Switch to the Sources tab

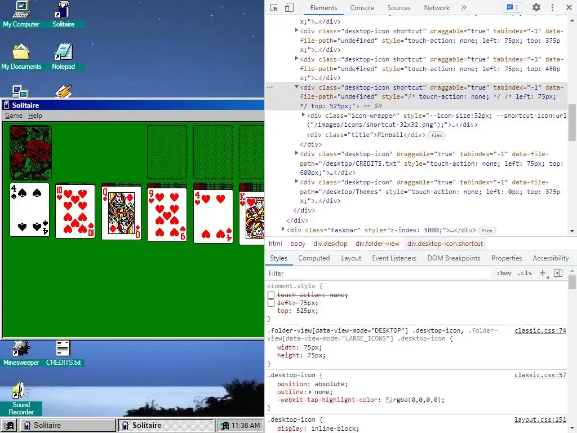click(x=398, y=8)
